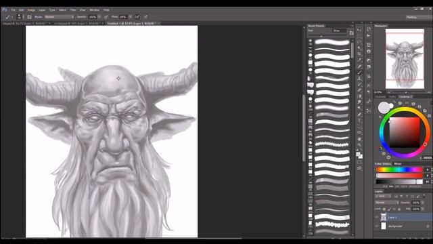Toggle lock position for layer

394,209
